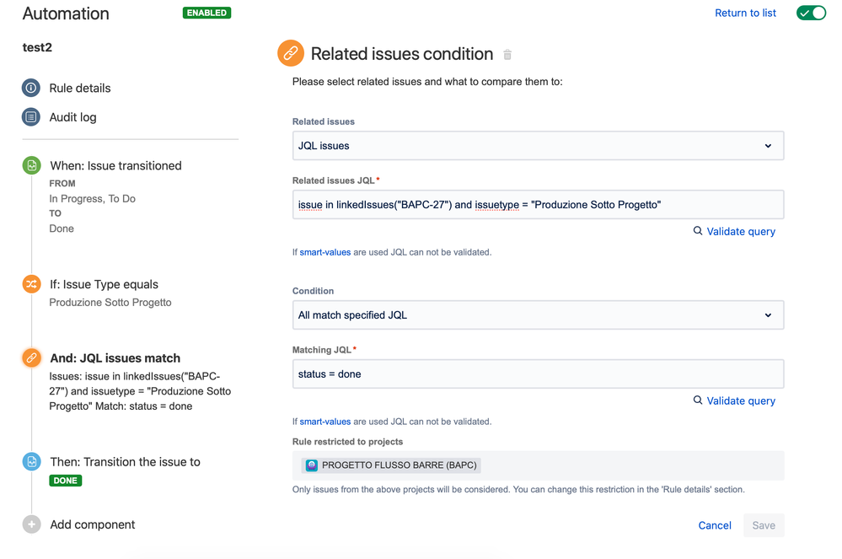Click the Save button
Viewport: 842px width, 559px height.
click(x=764, y=525)
